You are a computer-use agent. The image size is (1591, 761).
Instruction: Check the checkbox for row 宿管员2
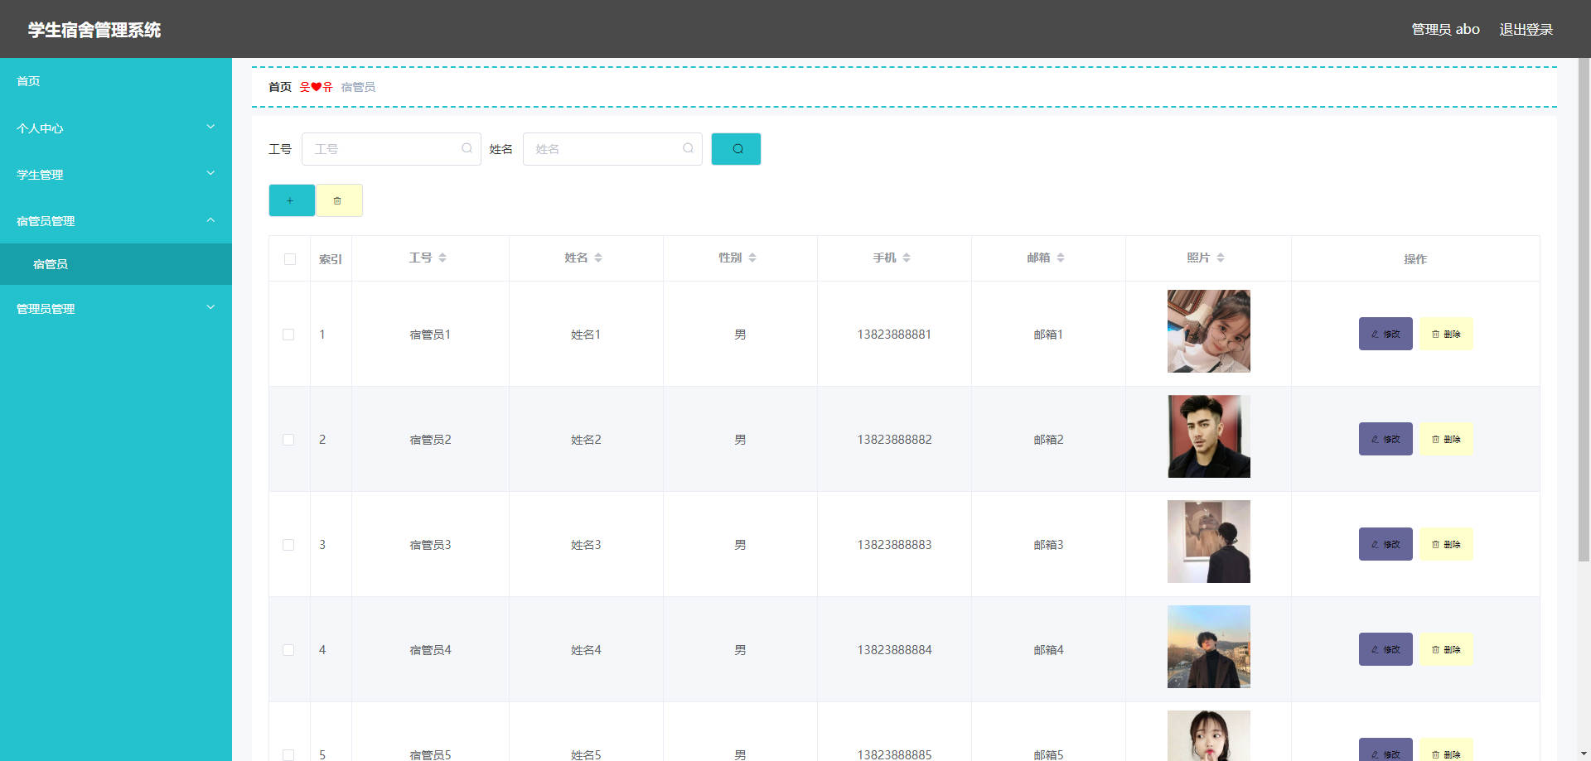(x=288, y=440)
